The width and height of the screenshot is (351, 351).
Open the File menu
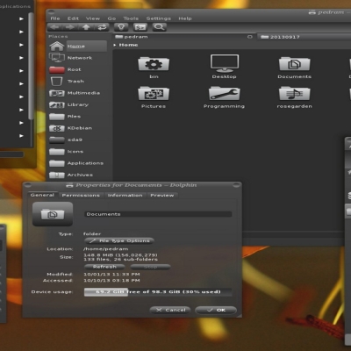55,18
